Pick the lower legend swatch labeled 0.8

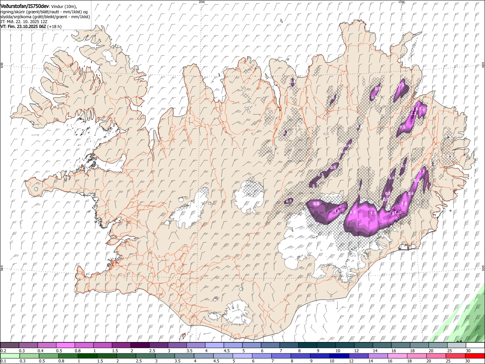(68, 356)
